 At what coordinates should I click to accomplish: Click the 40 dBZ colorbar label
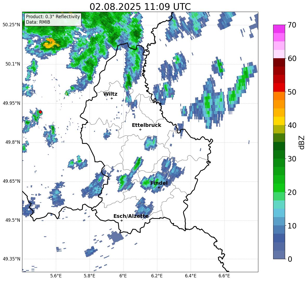click(292, 125)
